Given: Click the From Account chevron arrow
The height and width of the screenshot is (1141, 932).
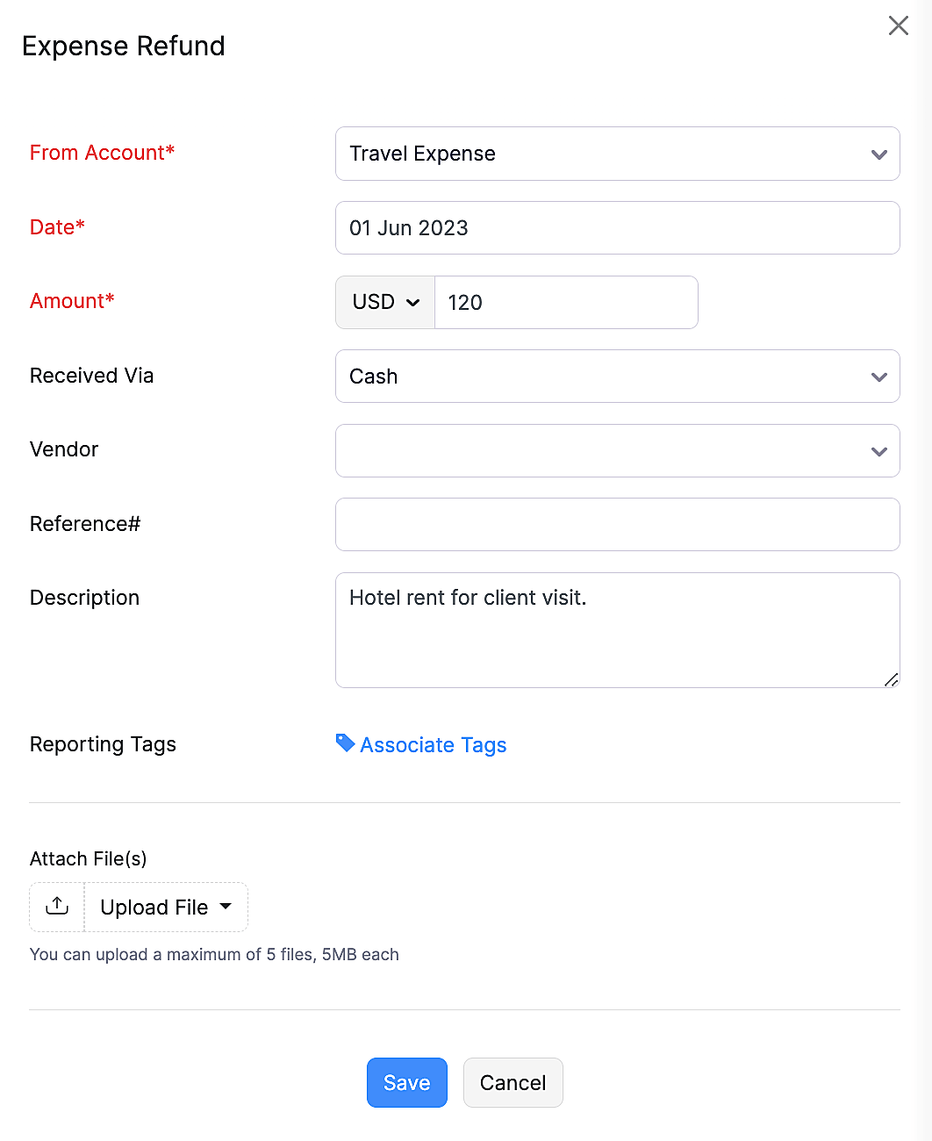Looking at the screenshot, I should click(x=878, y=154).
